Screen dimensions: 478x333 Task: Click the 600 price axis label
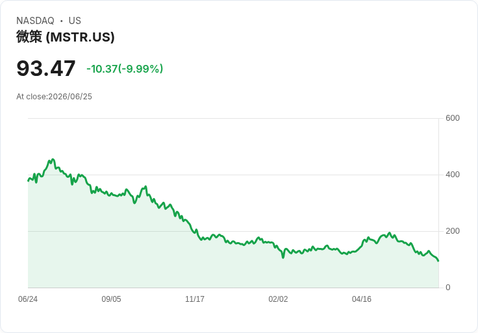point(453,118)
